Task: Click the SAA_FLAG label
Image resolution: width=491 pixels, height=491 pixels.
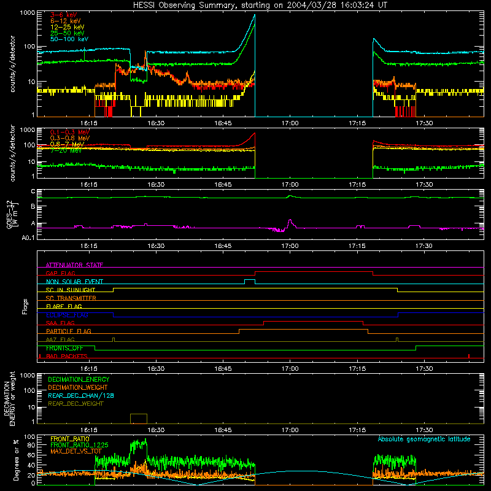Action: pyautogui.click(x=60, y=323)
